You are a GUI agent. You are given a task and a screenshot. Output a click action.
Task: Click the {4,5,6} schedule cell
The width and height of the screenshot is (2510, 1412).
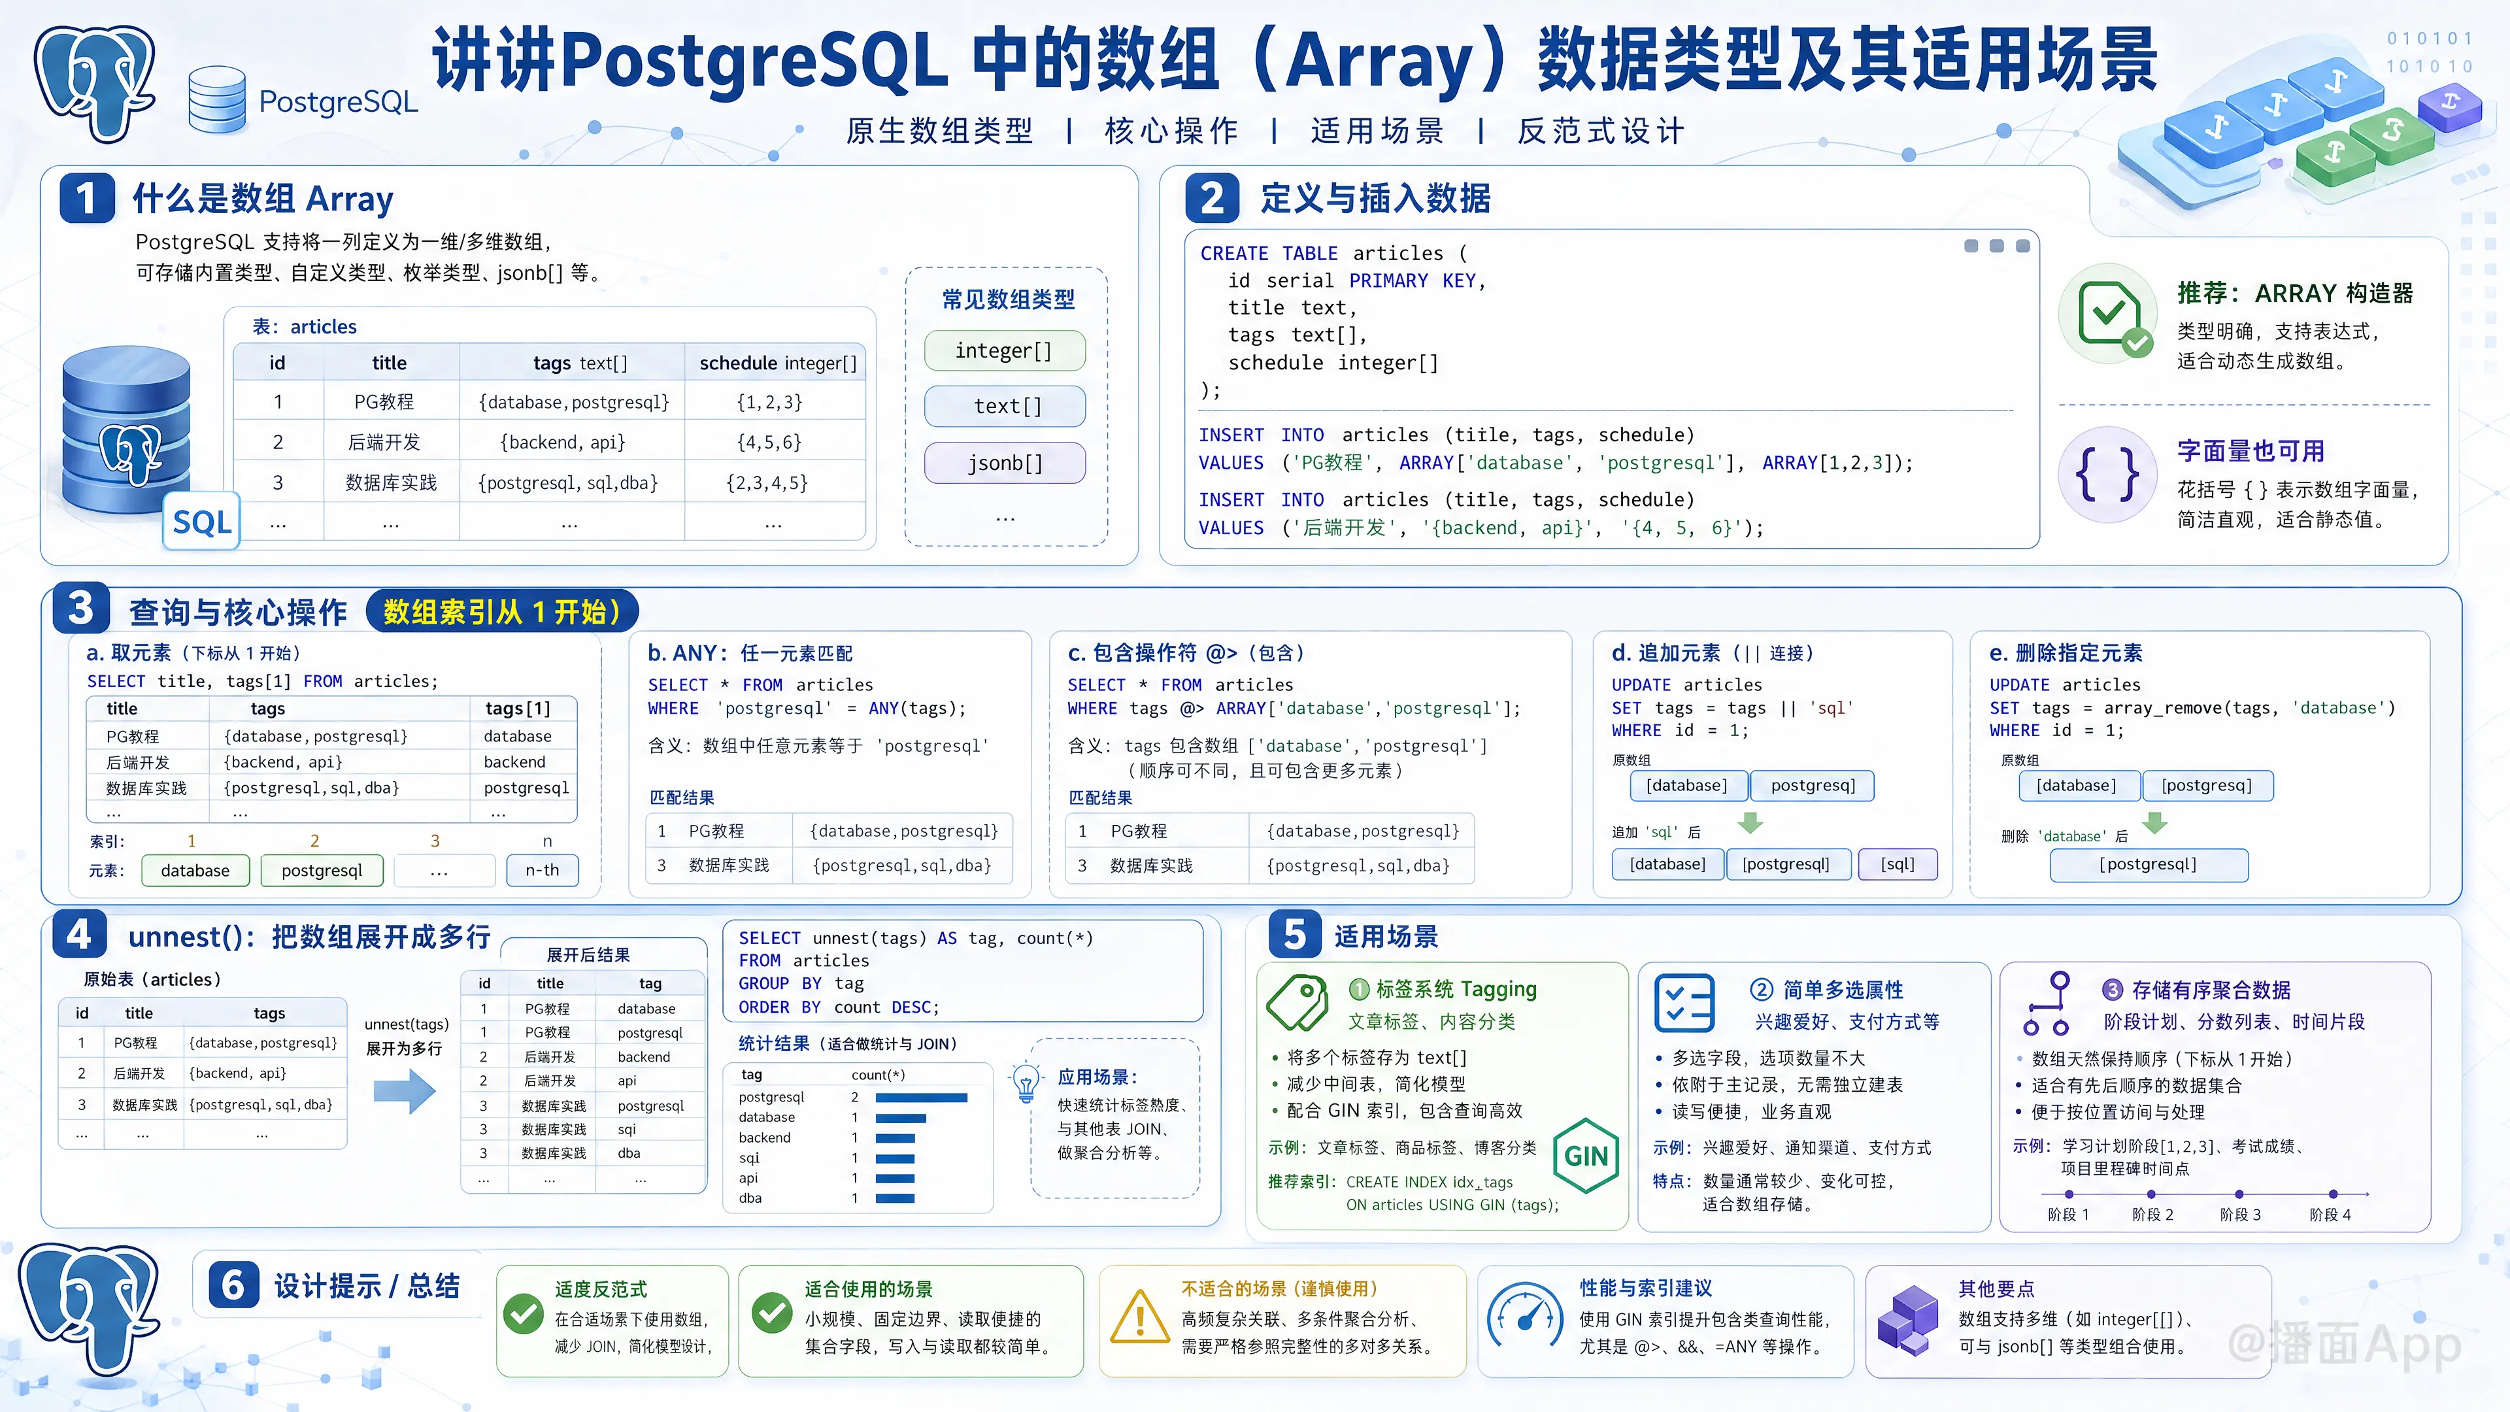(769, 443)
